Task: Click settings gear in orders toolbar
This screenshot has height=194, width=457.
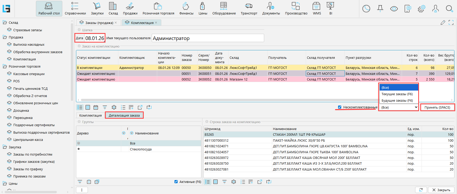Action: point(114,107)
